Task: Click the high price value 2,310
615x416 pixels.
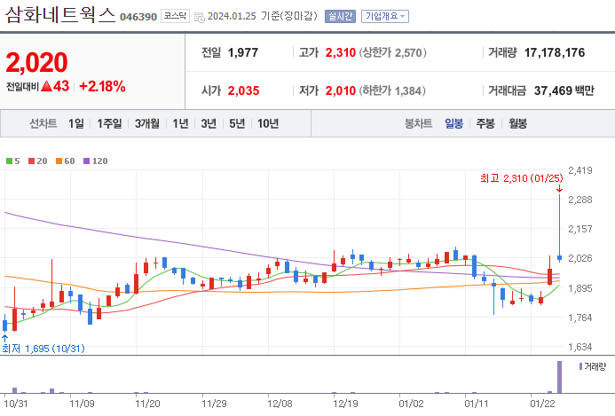Action: pyautogui.click(x=341, y=52)
